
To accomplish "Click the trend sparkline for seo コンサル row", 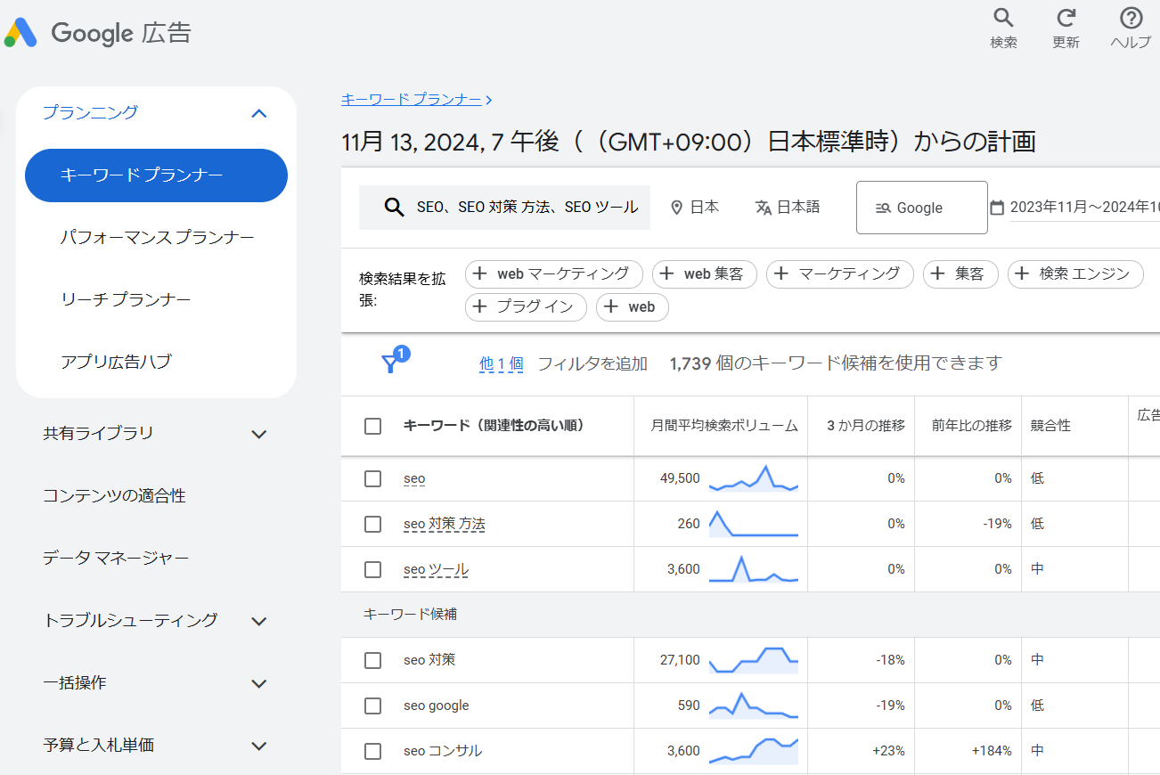I will tap(754, 751).
